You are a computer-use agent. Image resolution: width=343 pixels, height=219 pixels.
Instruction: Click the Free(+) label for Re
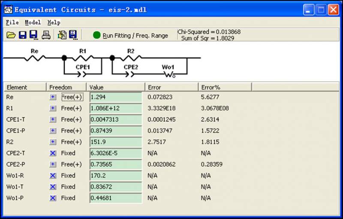click(72, 97)
